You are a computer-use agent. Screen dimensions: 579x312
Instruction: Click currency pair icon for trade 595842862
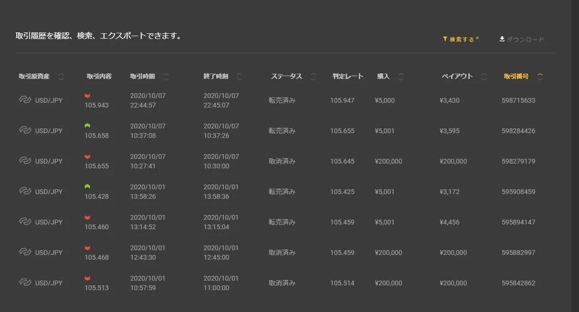coord(25,283)
